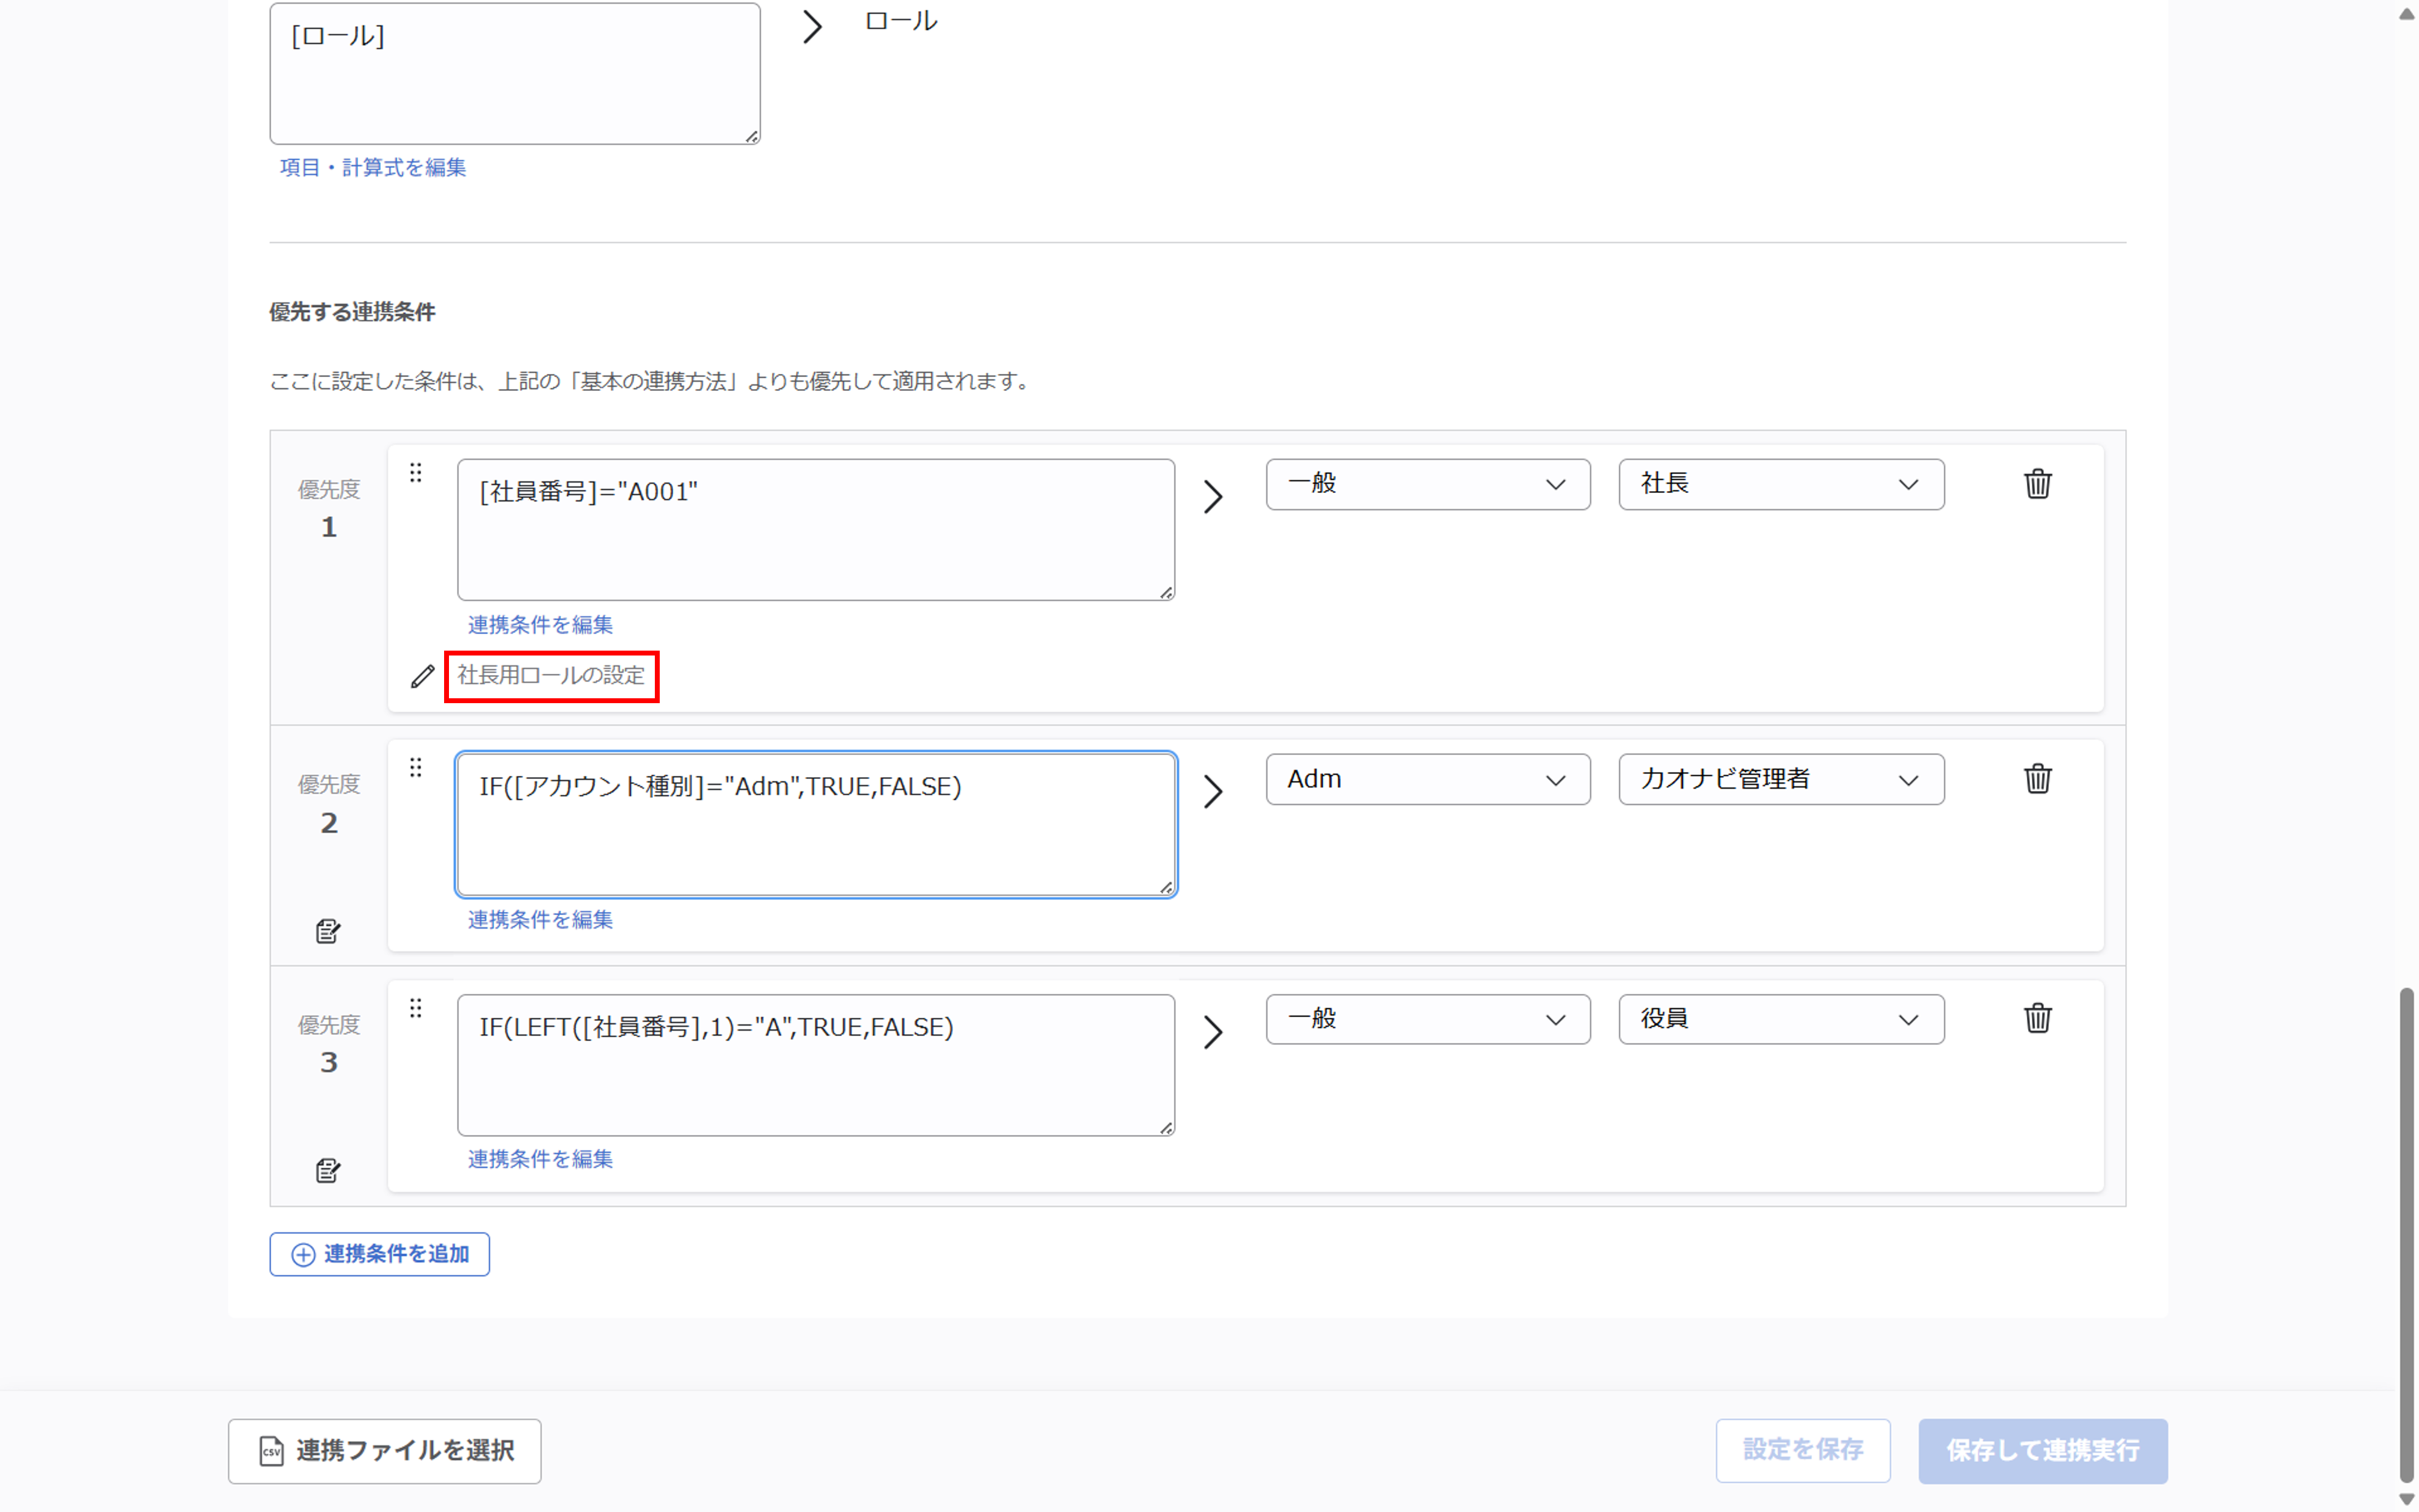
Task: Grab the drag handle of priority 1 row
Action: pos(416,472)
